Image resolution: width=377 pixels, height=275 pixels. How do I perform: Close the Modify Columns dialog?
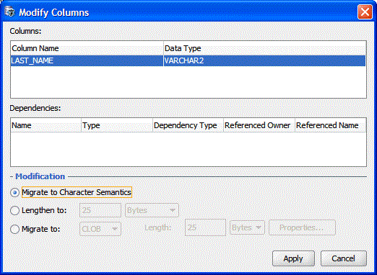coord(365,12)
